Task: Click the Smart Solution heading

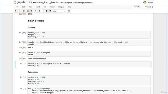Action: 36,21
